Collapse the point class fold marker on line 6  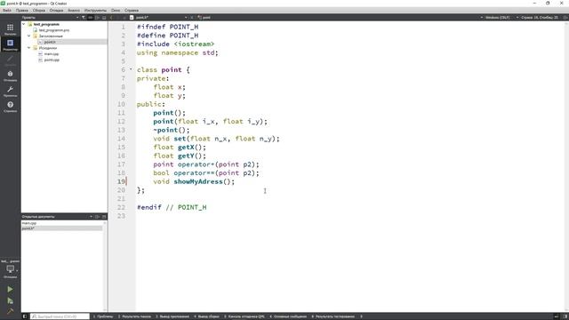click(x=131, y=69)
